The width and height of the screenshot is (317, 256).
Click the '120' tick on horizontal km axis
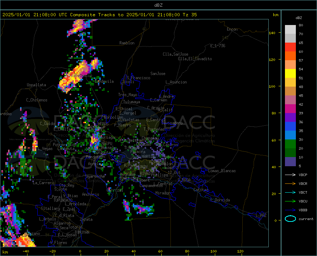pos(240,251)
